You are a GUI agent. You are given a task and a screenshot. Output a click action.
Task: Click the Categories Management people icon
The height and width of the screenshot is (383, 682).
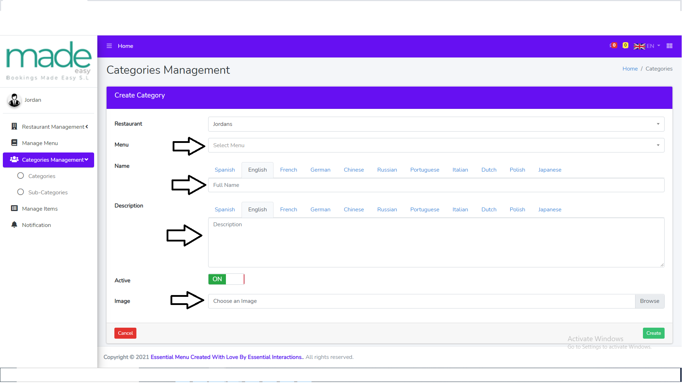pos(14,160)
